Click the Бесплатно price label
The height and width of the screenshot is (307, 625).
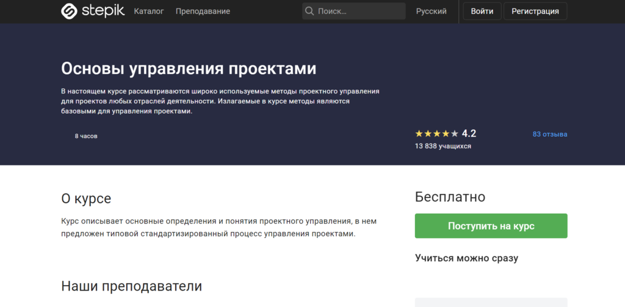450,197
